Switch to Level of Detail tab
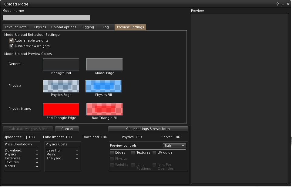 17,27
